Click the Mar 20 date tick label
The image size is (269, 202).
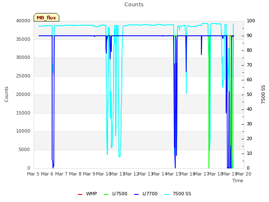(244, 174)
